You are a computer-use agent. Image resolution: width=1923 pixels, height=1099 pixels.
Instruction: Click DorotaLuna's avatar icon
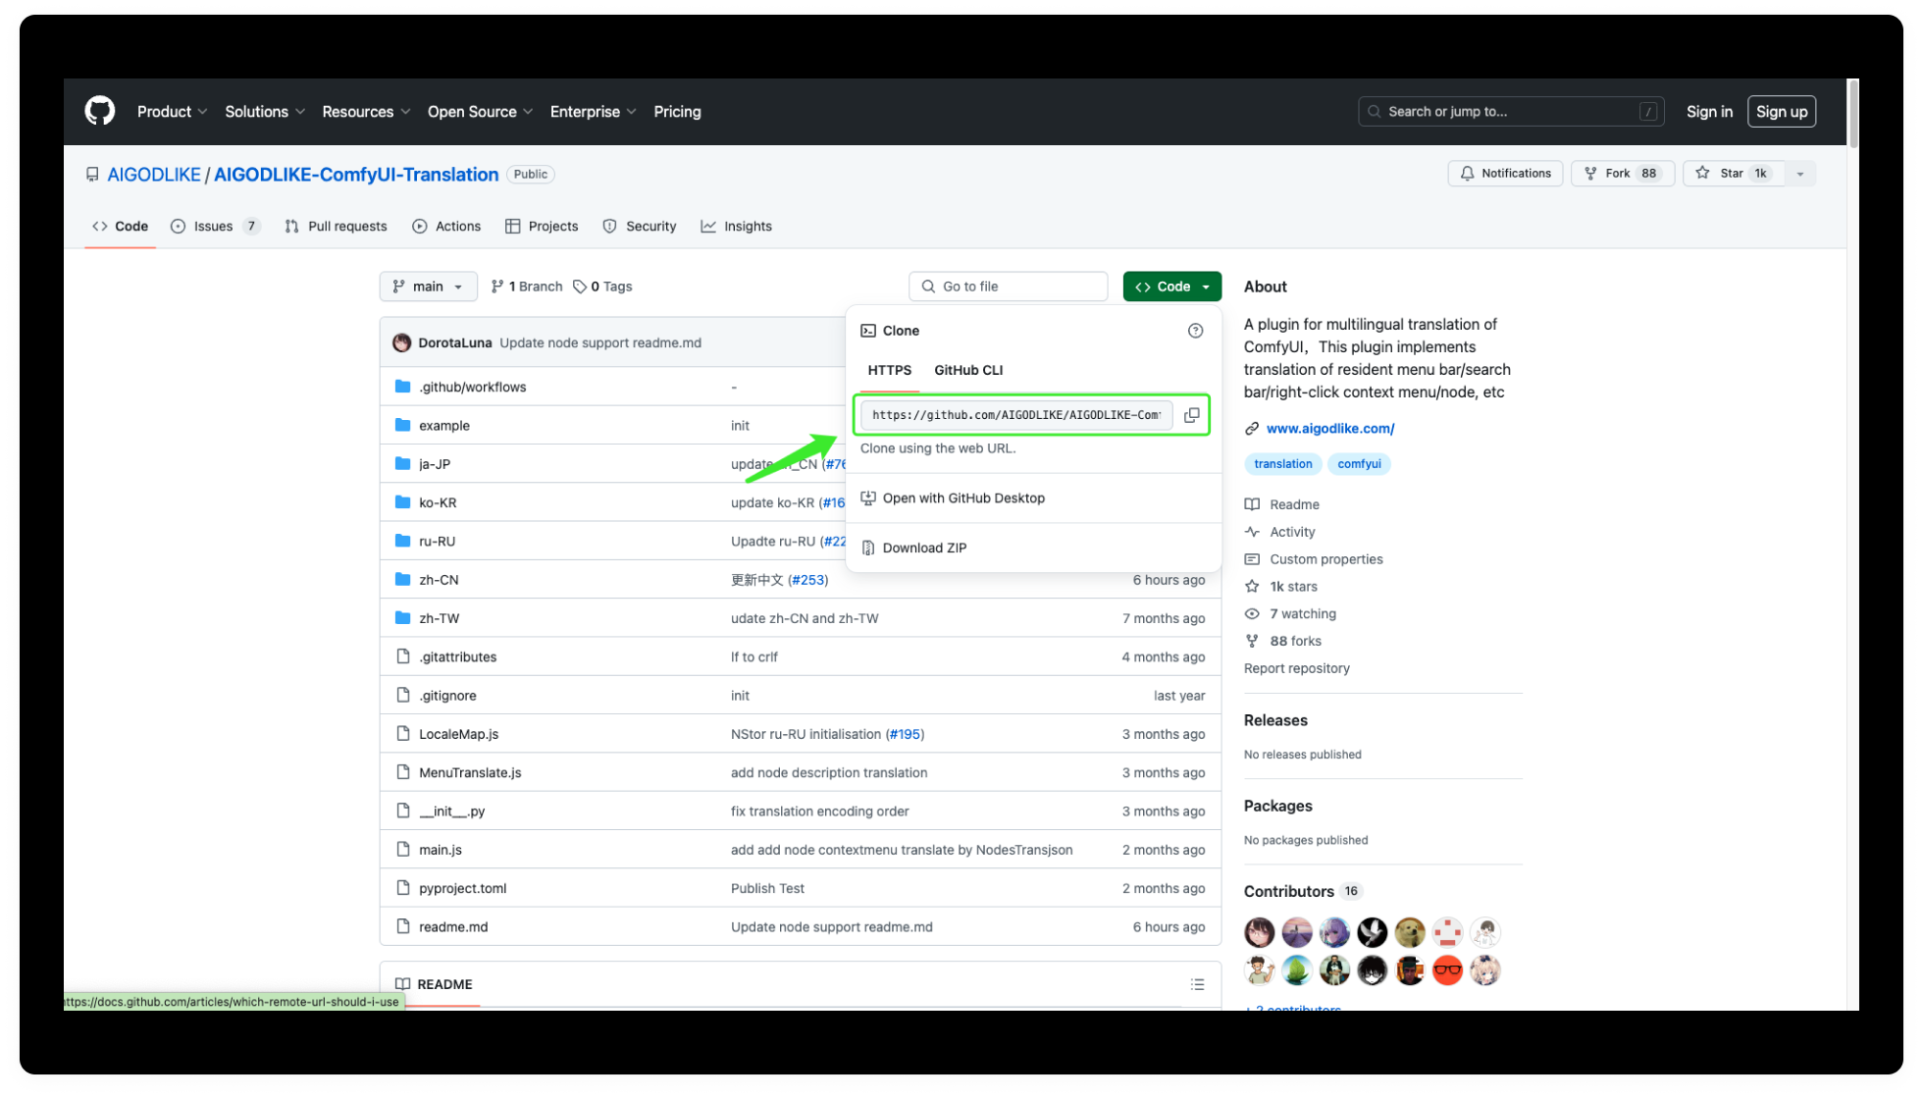click(x=401, y=342)
